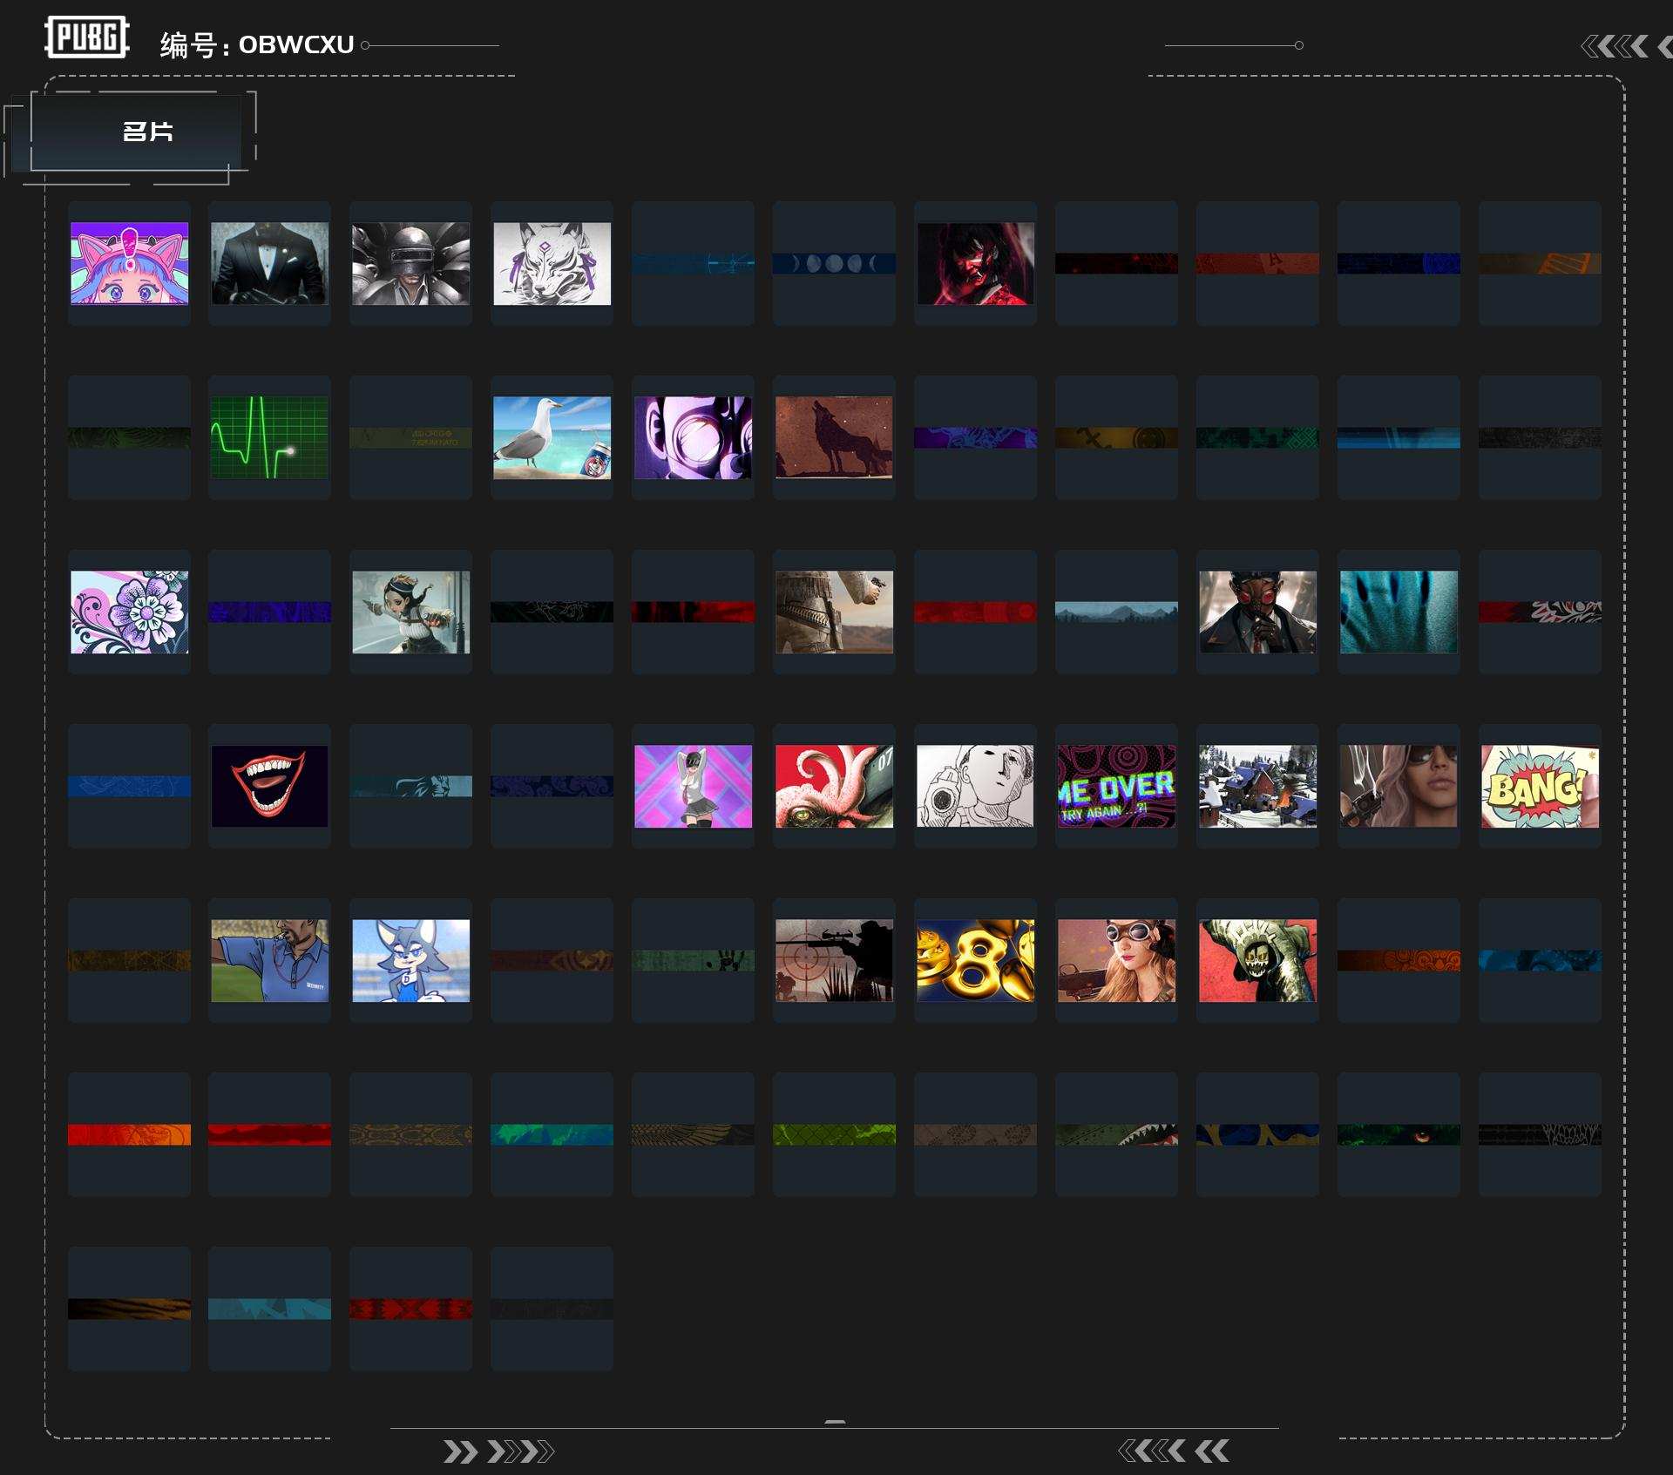Choose the red-goggled gas mask suit nameplate
1673x1475 pixels.
click(x=1257, y=612)
